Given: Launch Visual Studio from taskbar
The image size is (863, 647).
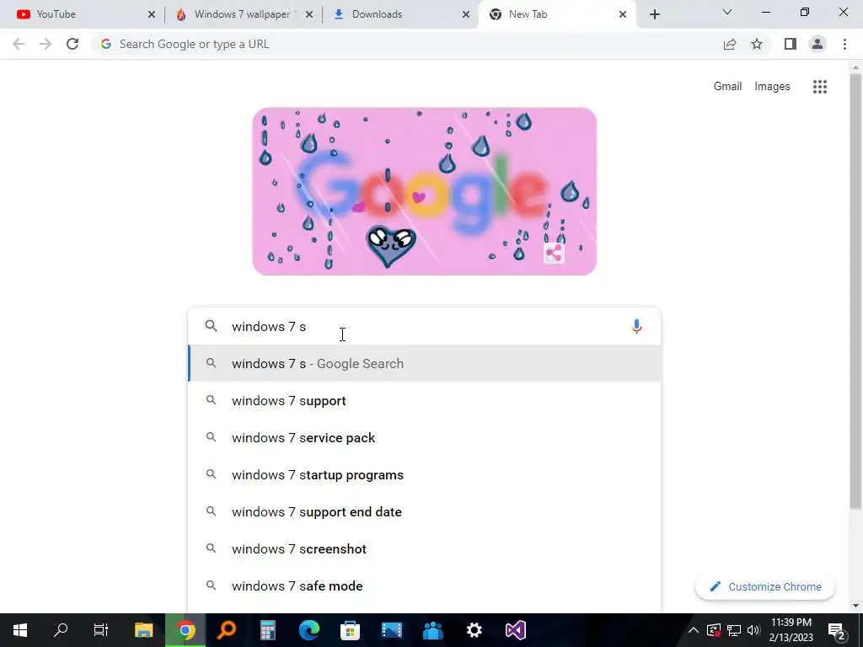Looking at the screenshot, I should [x=516, y=630].
